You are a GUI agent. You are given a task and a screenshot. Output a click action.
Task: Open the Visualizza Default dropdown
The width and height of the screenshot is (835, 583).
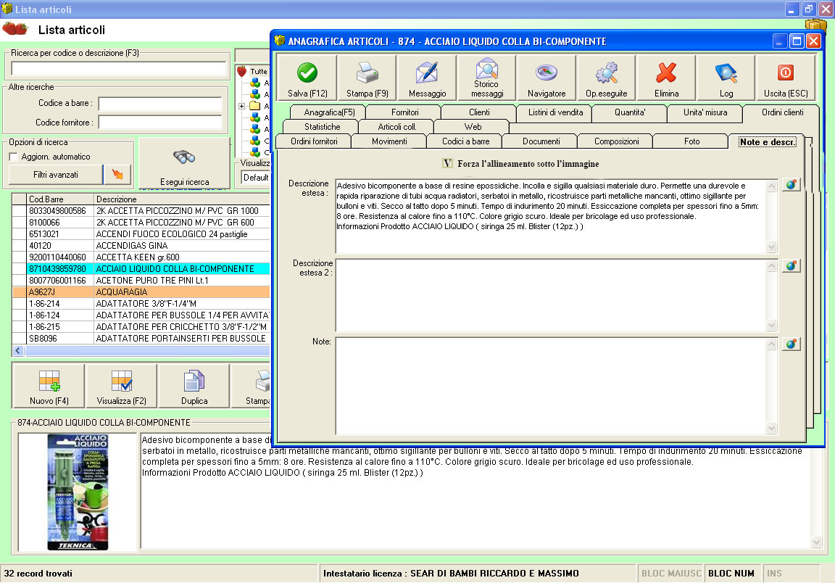255,177
